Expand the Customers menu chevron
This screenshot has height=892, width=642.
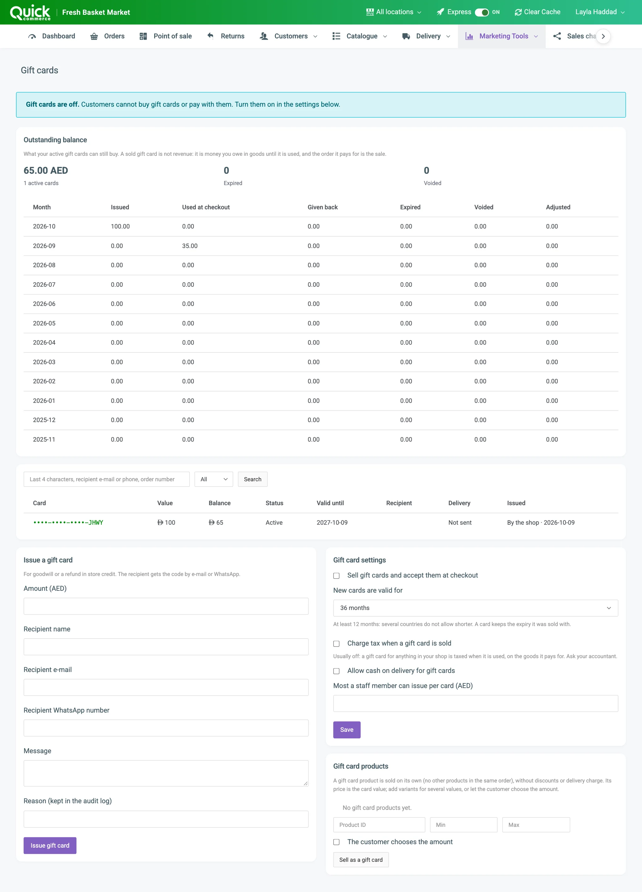315,37
